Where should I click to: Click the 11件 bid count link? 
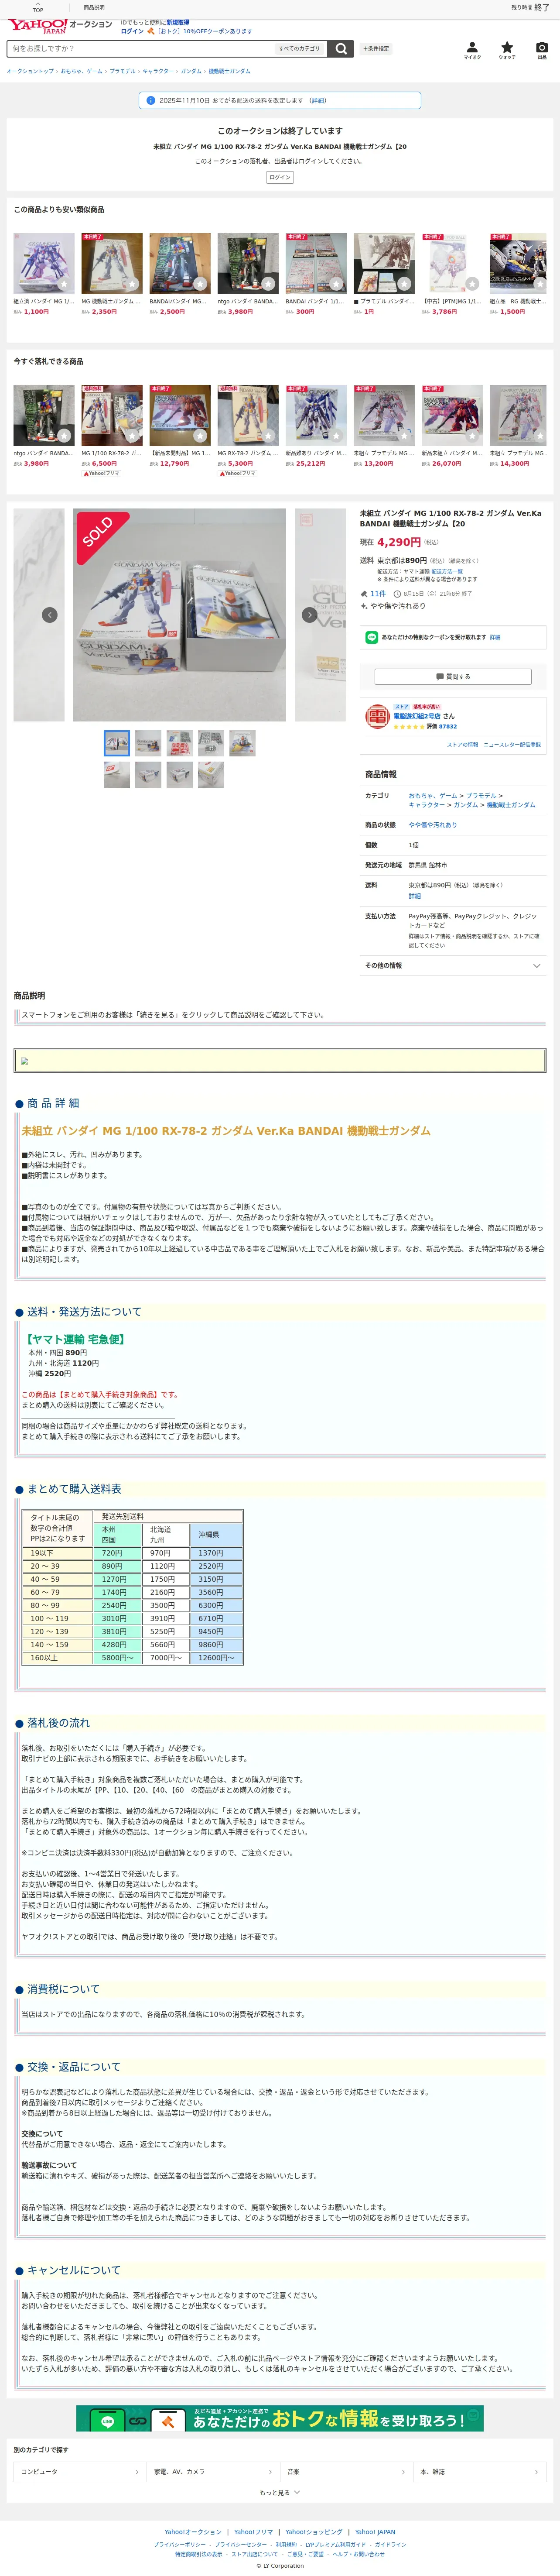378,594
